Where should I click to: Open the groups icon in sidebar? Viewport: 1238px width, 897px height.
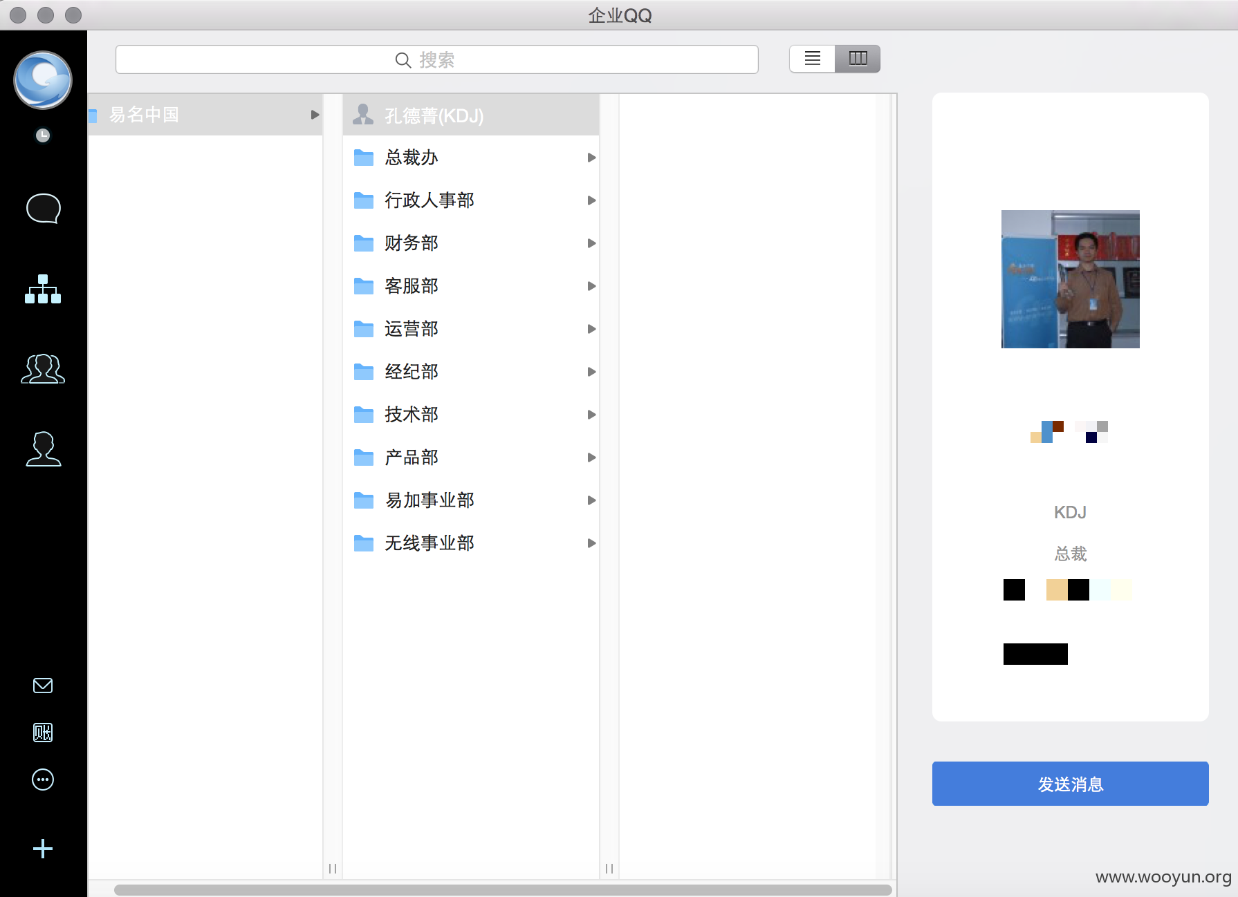[x=43, y=369]
